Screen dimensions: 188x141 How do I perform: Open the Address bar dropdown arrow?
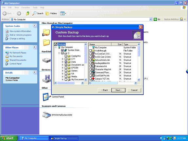(151, 19)
